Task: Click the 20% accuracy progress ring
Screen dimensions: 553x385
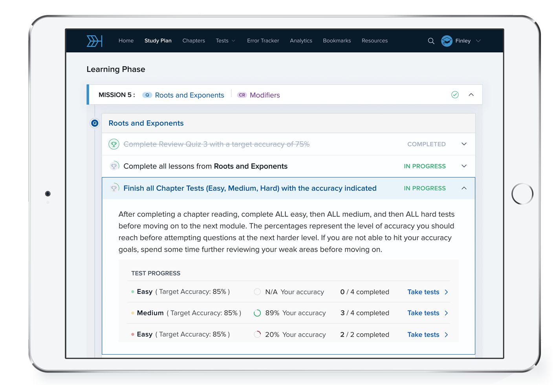Action: pyautogui.click(x=257, y=335)
